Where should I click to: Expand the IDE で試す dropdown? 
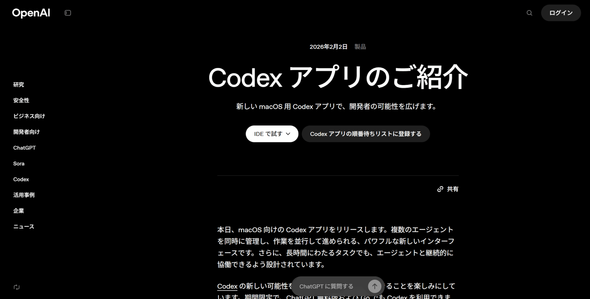click(272, 134)
